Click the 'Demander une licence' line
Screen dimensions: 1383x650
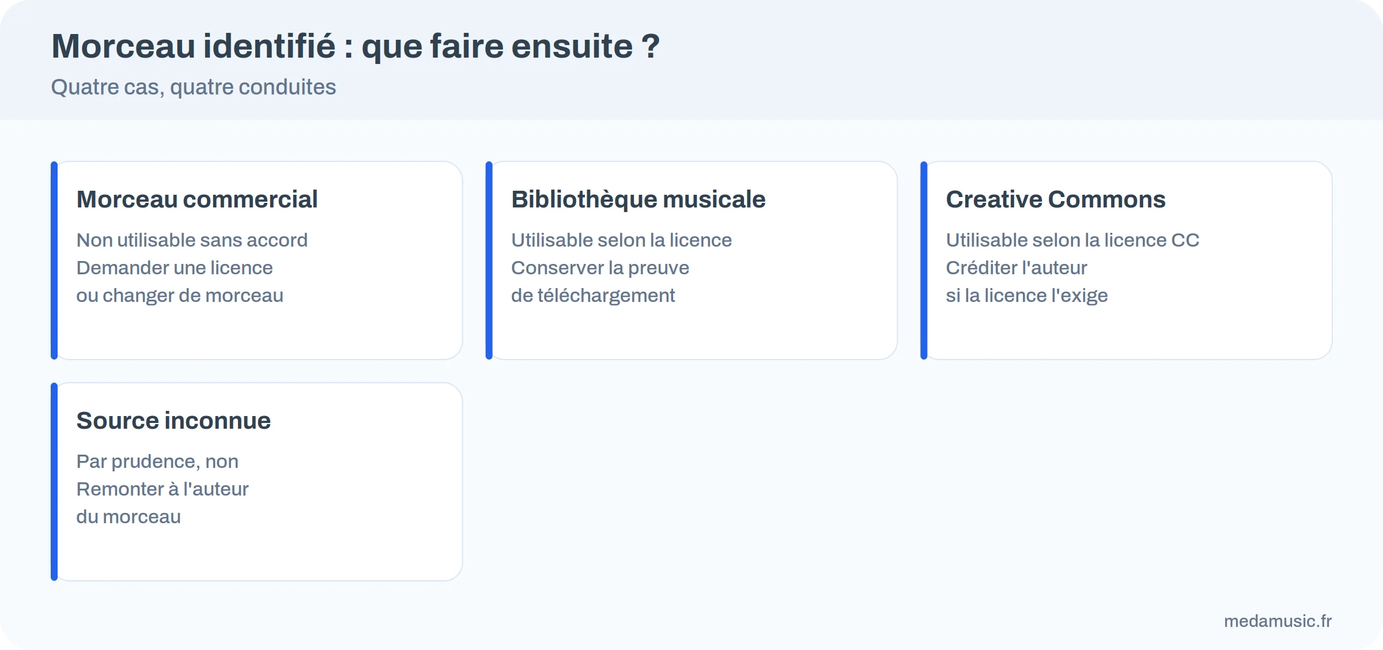(x=175, y=267)
